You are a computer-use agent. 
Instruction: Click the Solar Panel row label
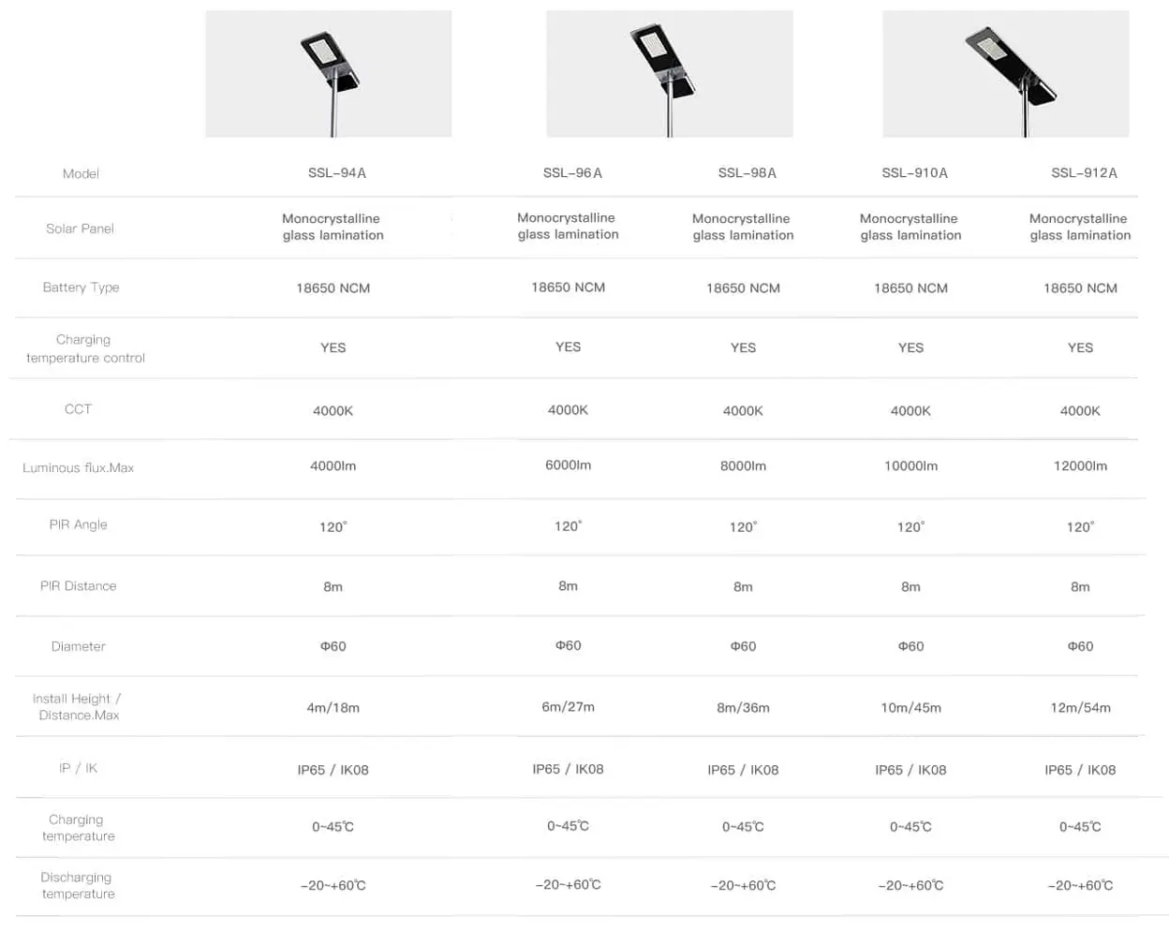coord(80,229)
